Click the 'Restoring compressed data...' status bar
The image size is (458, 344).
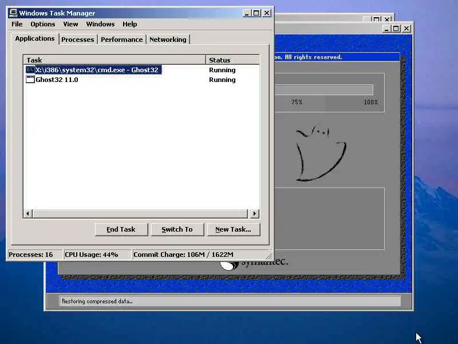tap(230, 301)
